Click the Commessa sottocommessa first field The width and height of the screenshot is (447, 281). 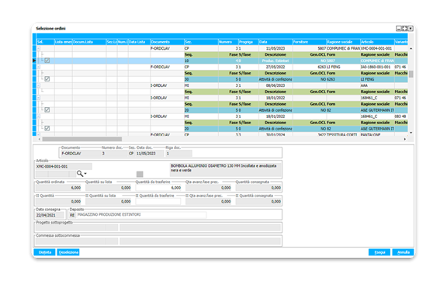click(71, 241)
